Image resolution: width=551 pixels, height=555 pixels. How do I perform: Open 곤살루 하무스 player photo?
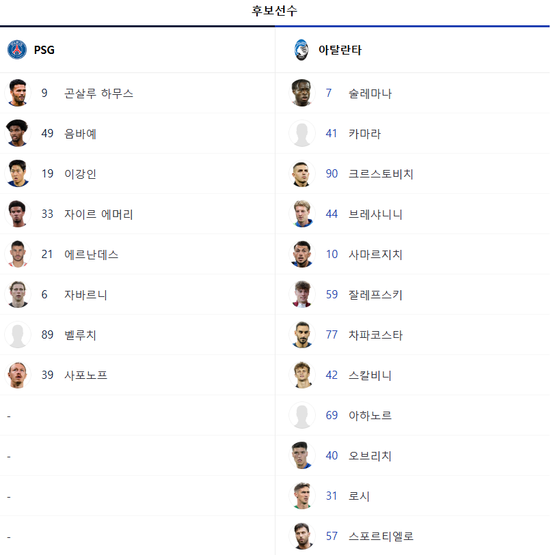pos(18,93)
